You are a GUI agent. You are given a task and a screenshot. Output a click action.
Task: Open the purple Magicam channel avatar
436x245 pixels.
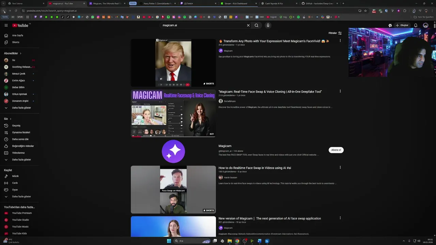coord(173,151)
